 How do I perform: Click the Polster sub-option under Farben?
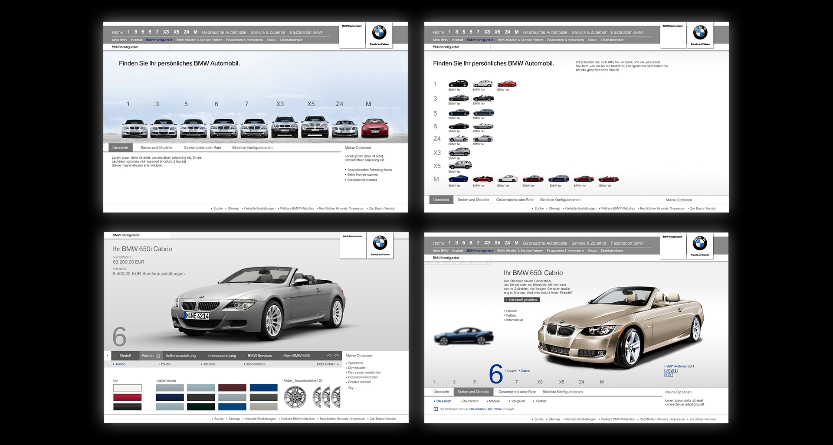pyautogui.click(x=166, y=364)
